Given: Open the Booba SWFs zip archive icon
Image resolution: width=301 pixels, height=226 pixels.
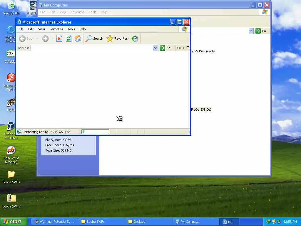Looking at the screenshot, I should (11, 201).
